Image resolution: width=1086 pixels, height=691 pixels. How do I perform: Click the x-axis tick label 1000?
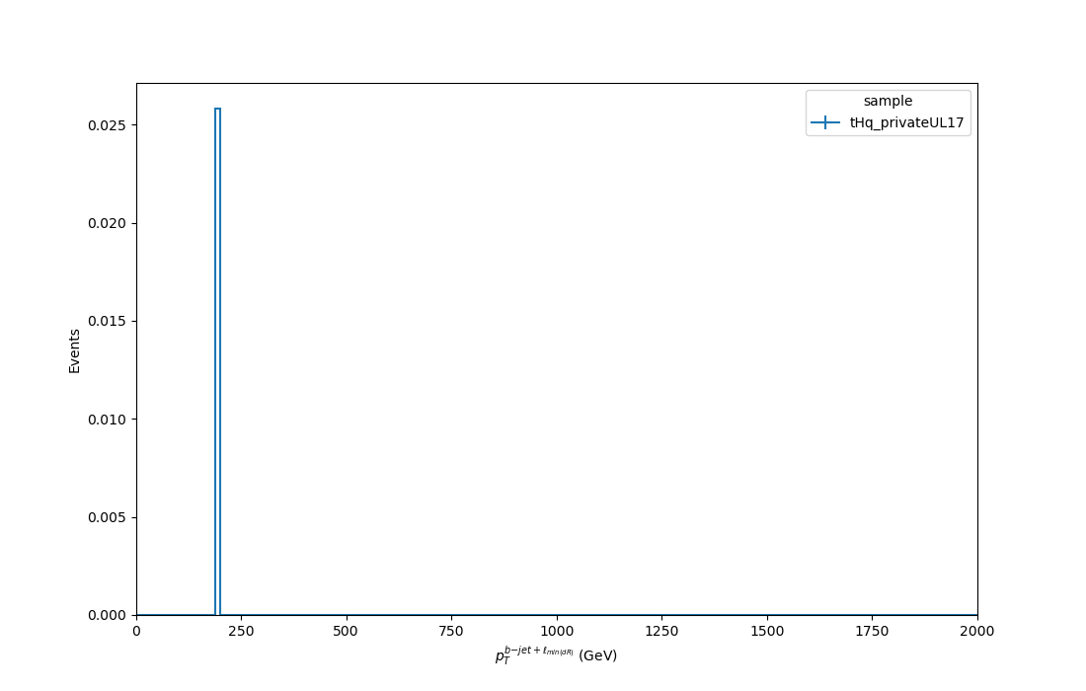(x=557, y=631)
